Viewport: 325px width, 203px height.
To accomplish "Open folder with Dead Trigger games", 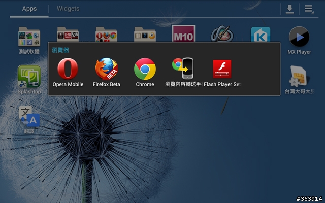I will 68,35.
